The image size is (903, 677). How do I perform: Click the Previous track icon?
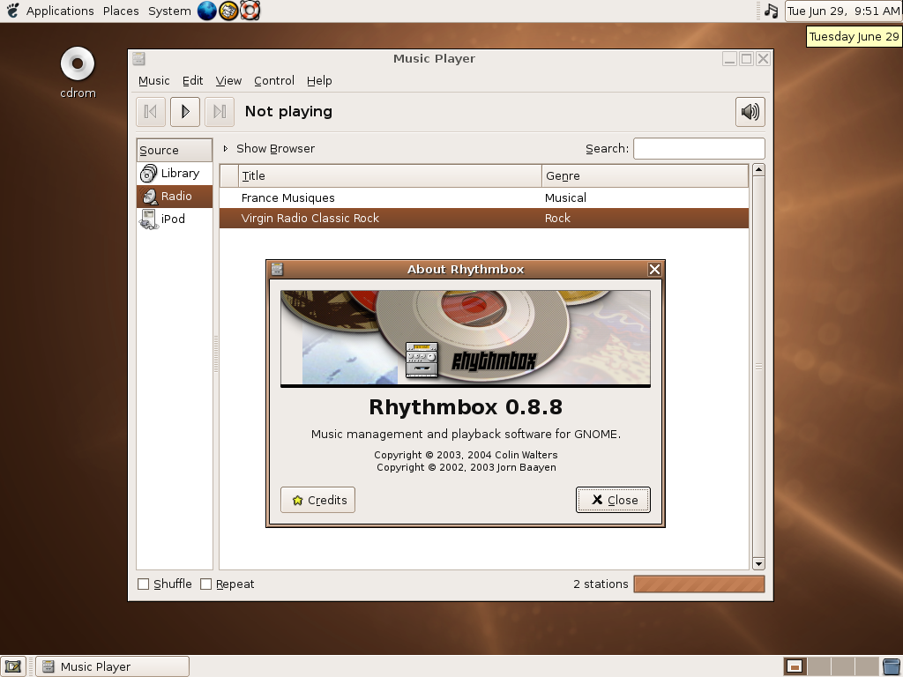click(x=150, y=111)
